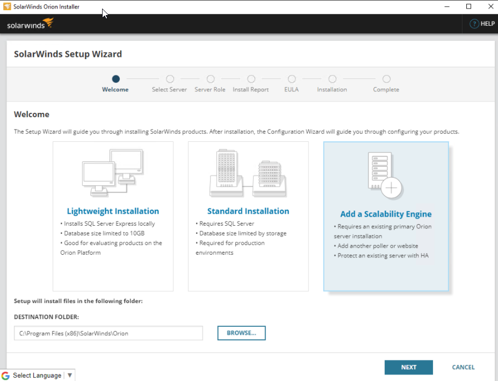
Task: Open HELP text link in header
Action: coord(487,24)
